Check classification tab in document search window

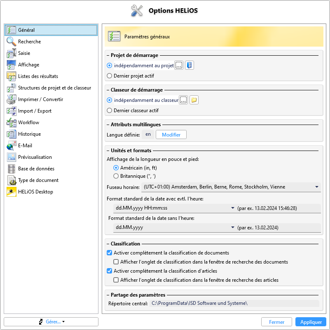116,262
